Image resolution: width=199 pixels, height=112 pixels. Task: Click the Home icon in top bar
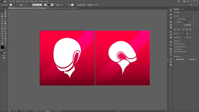(x=5, y=1)
